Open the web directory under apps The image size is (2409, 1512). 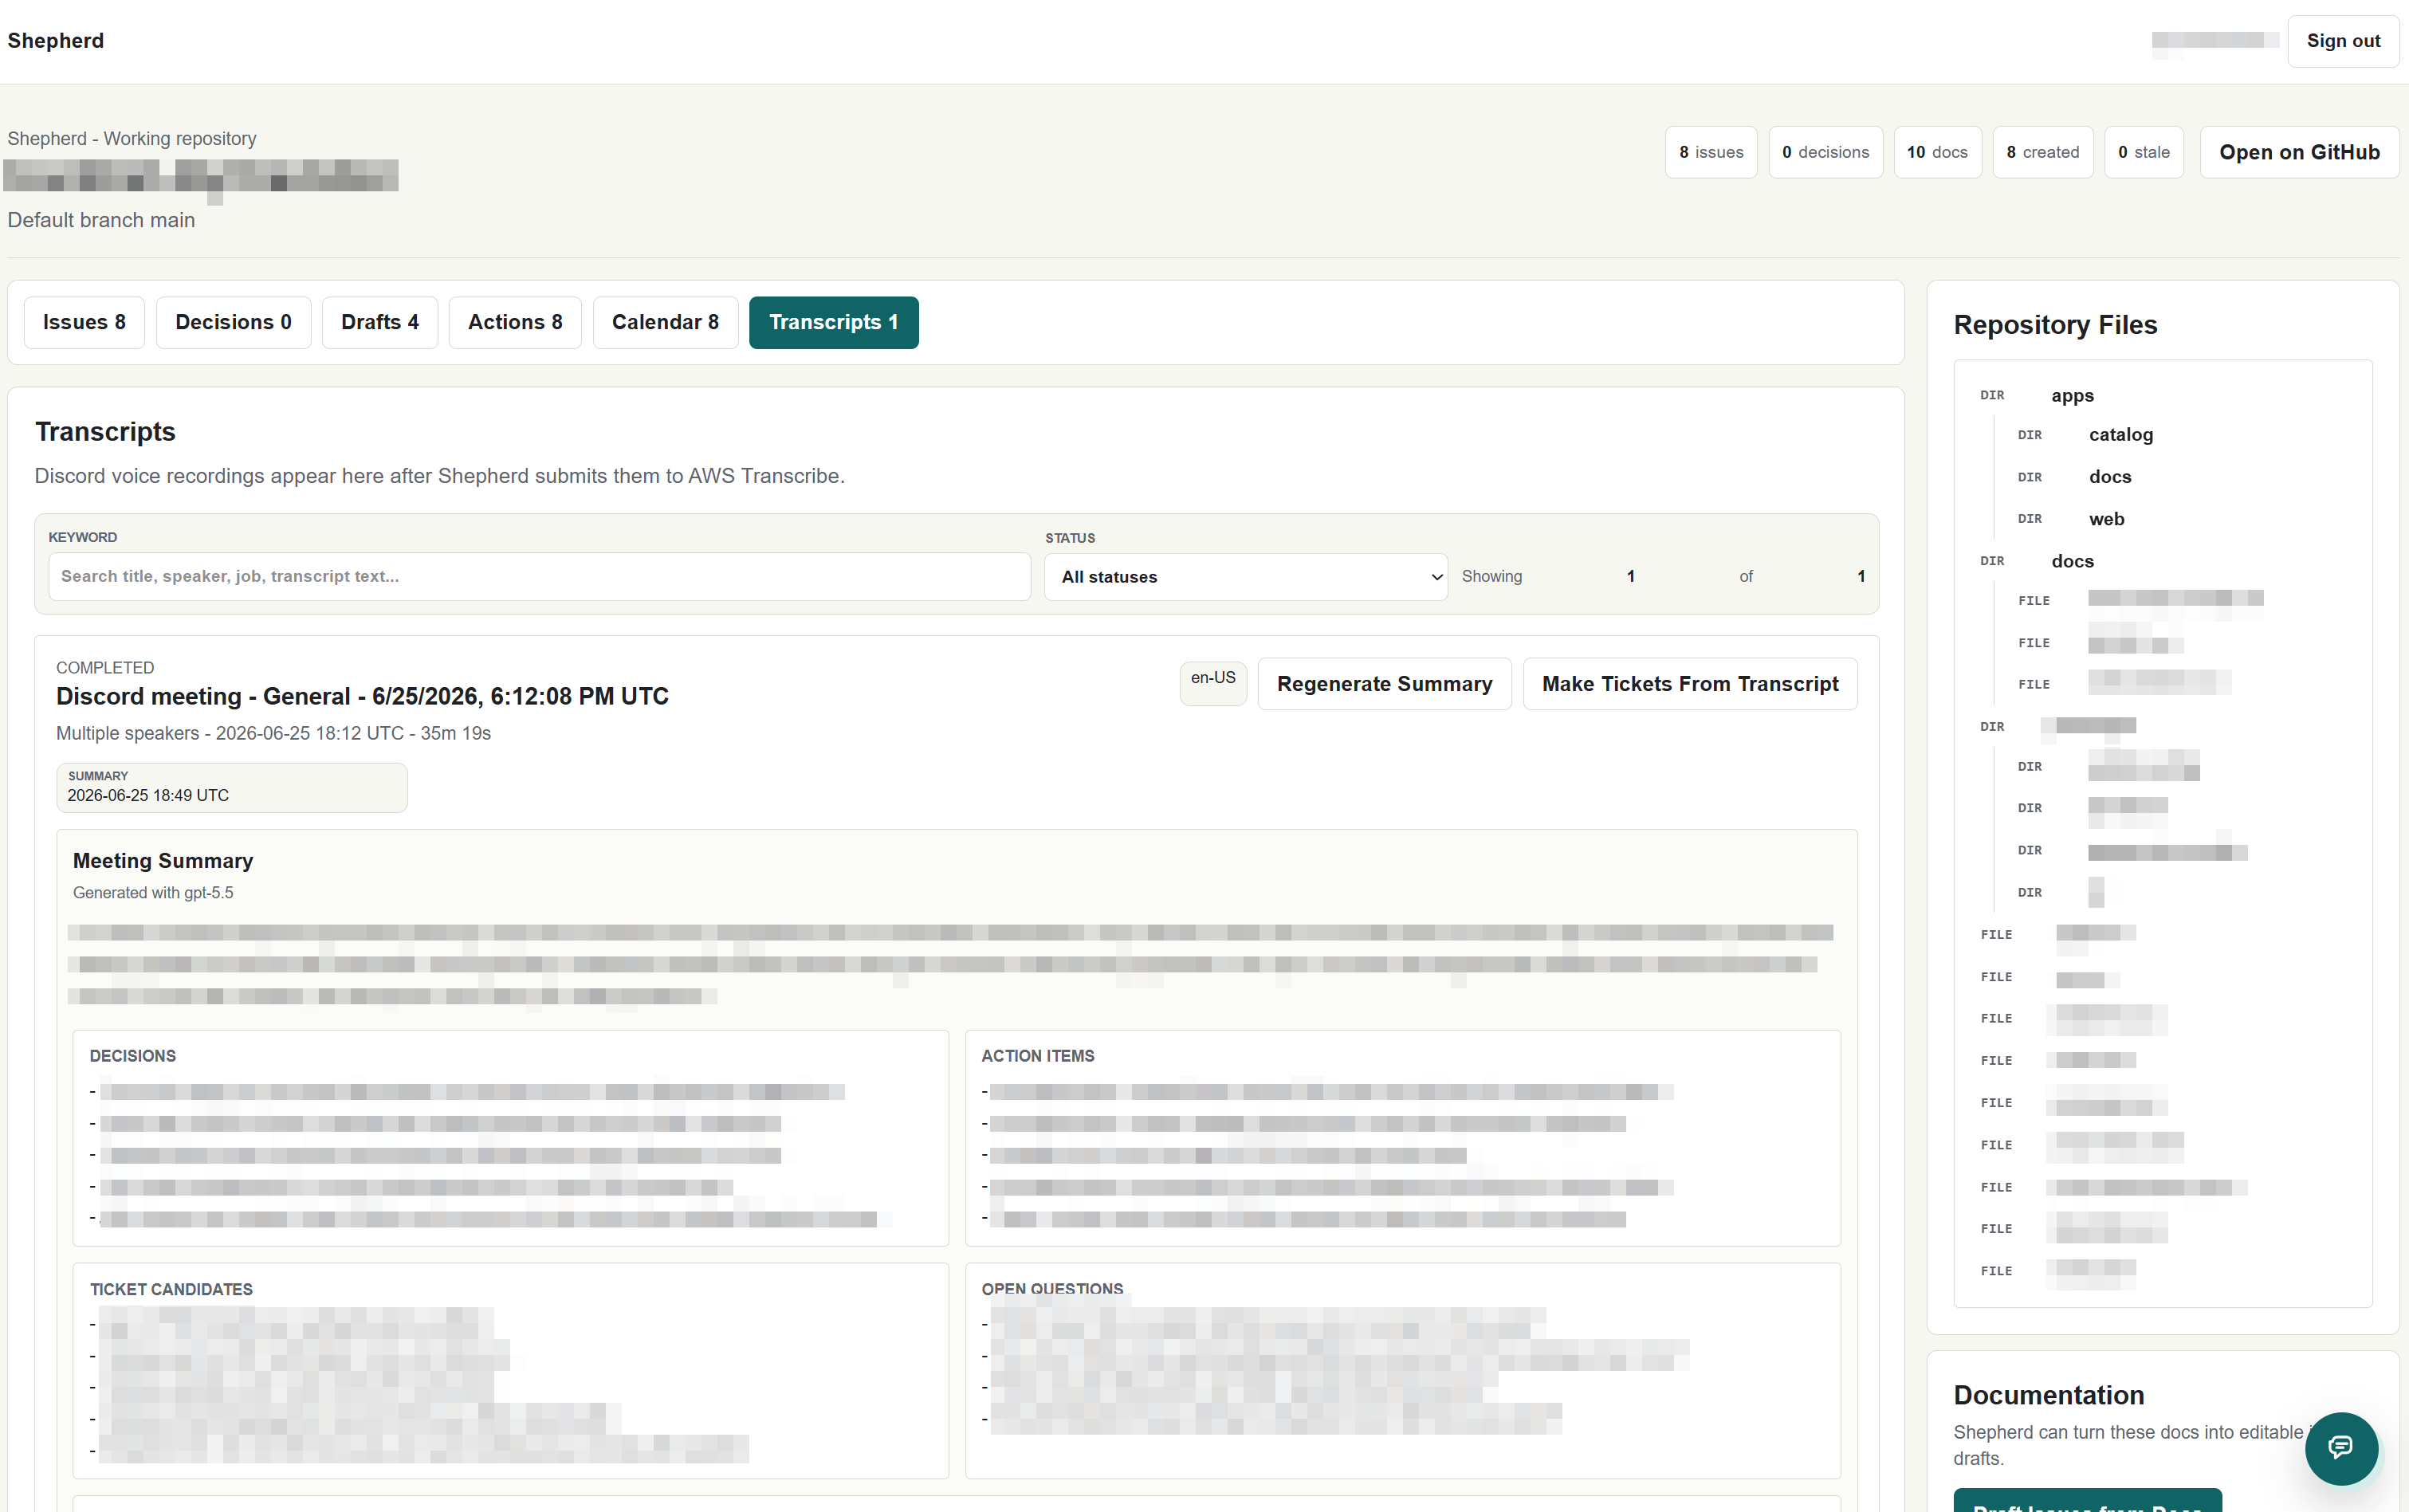click(x=2106, y=519)
